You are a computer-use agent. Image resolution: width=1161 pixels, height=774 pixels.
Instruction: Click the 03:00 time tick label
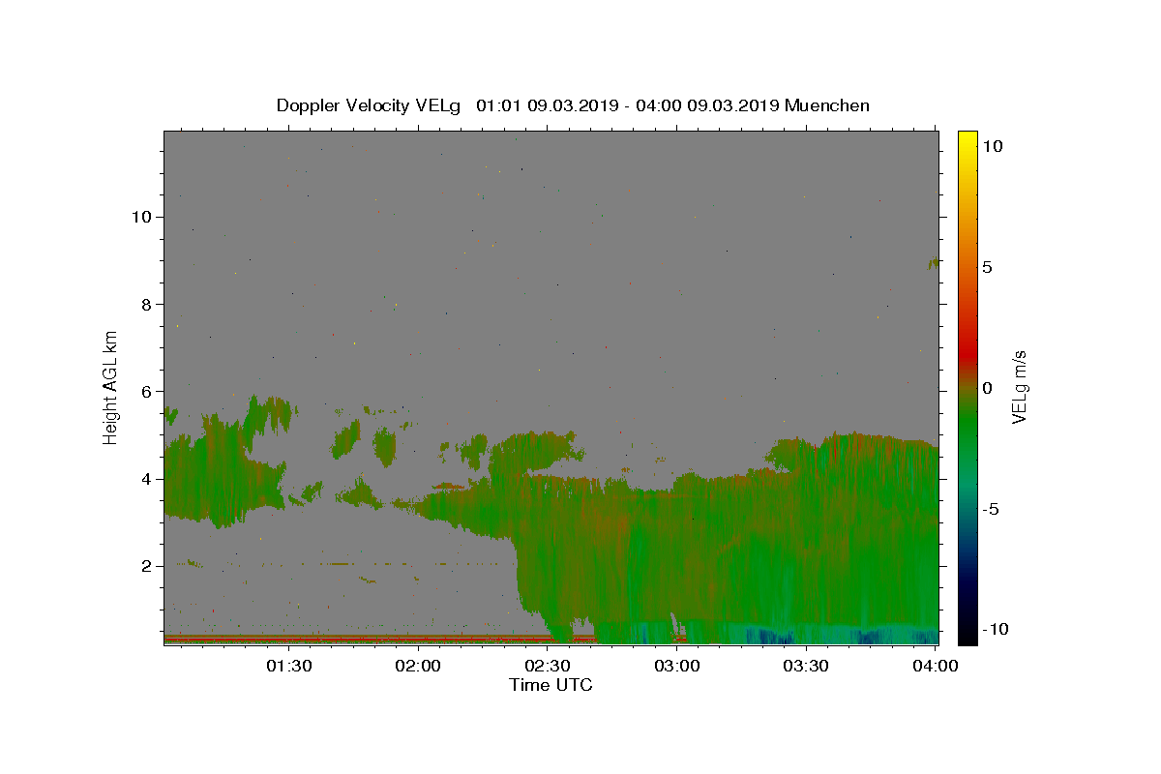coord(677,666)
